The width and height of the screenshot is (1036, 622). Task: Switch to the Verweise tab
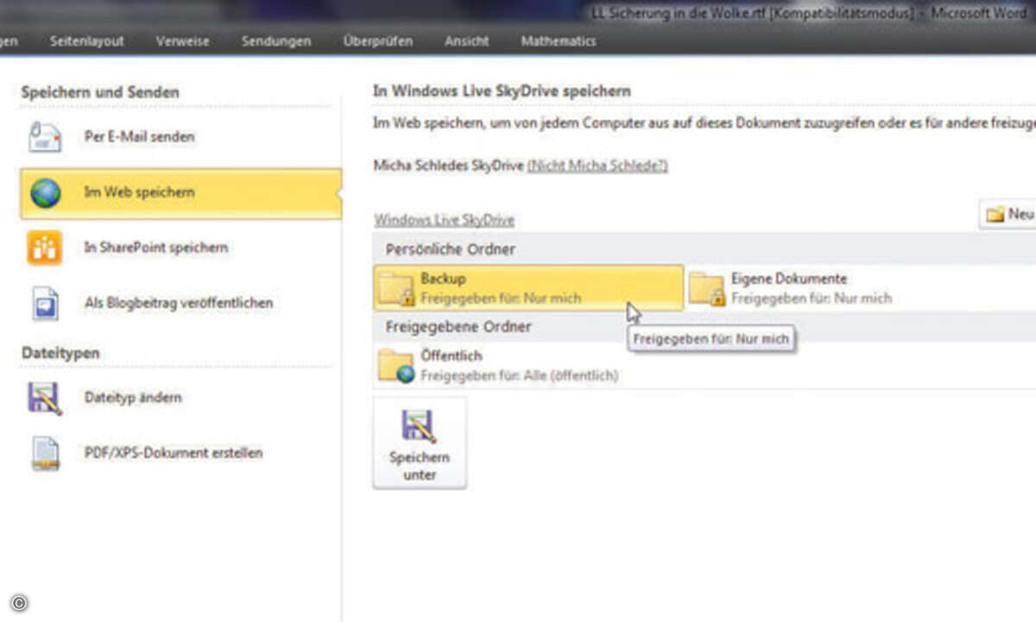(182, 41)
